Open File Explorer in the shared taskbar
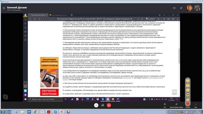This screenshot has height=114, width=203. coord(113,99)
